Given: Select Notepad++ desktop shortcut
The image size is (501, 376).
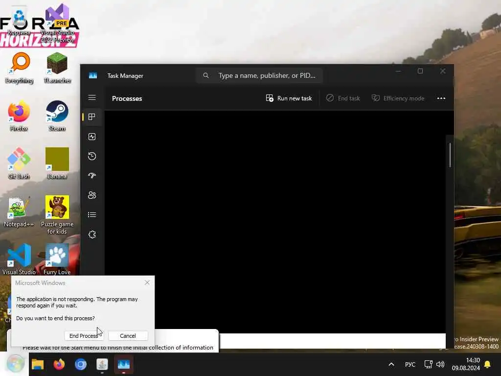Looking at the screenshot, I should click(x=19, y=211).
